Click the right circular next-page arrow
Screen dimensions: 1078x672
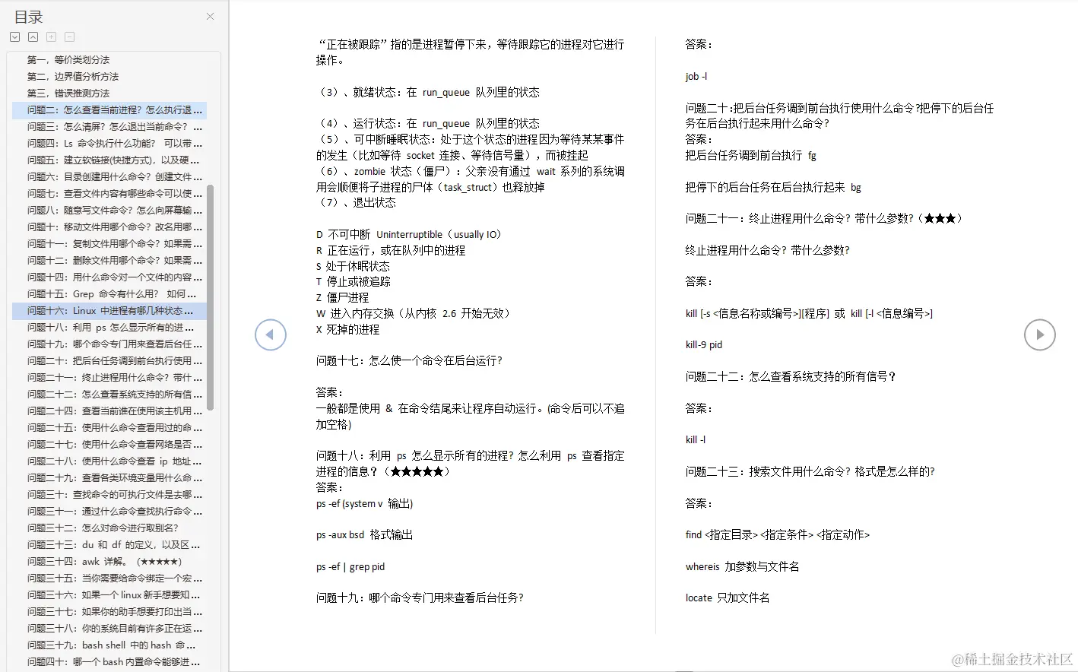[1040, 334]
